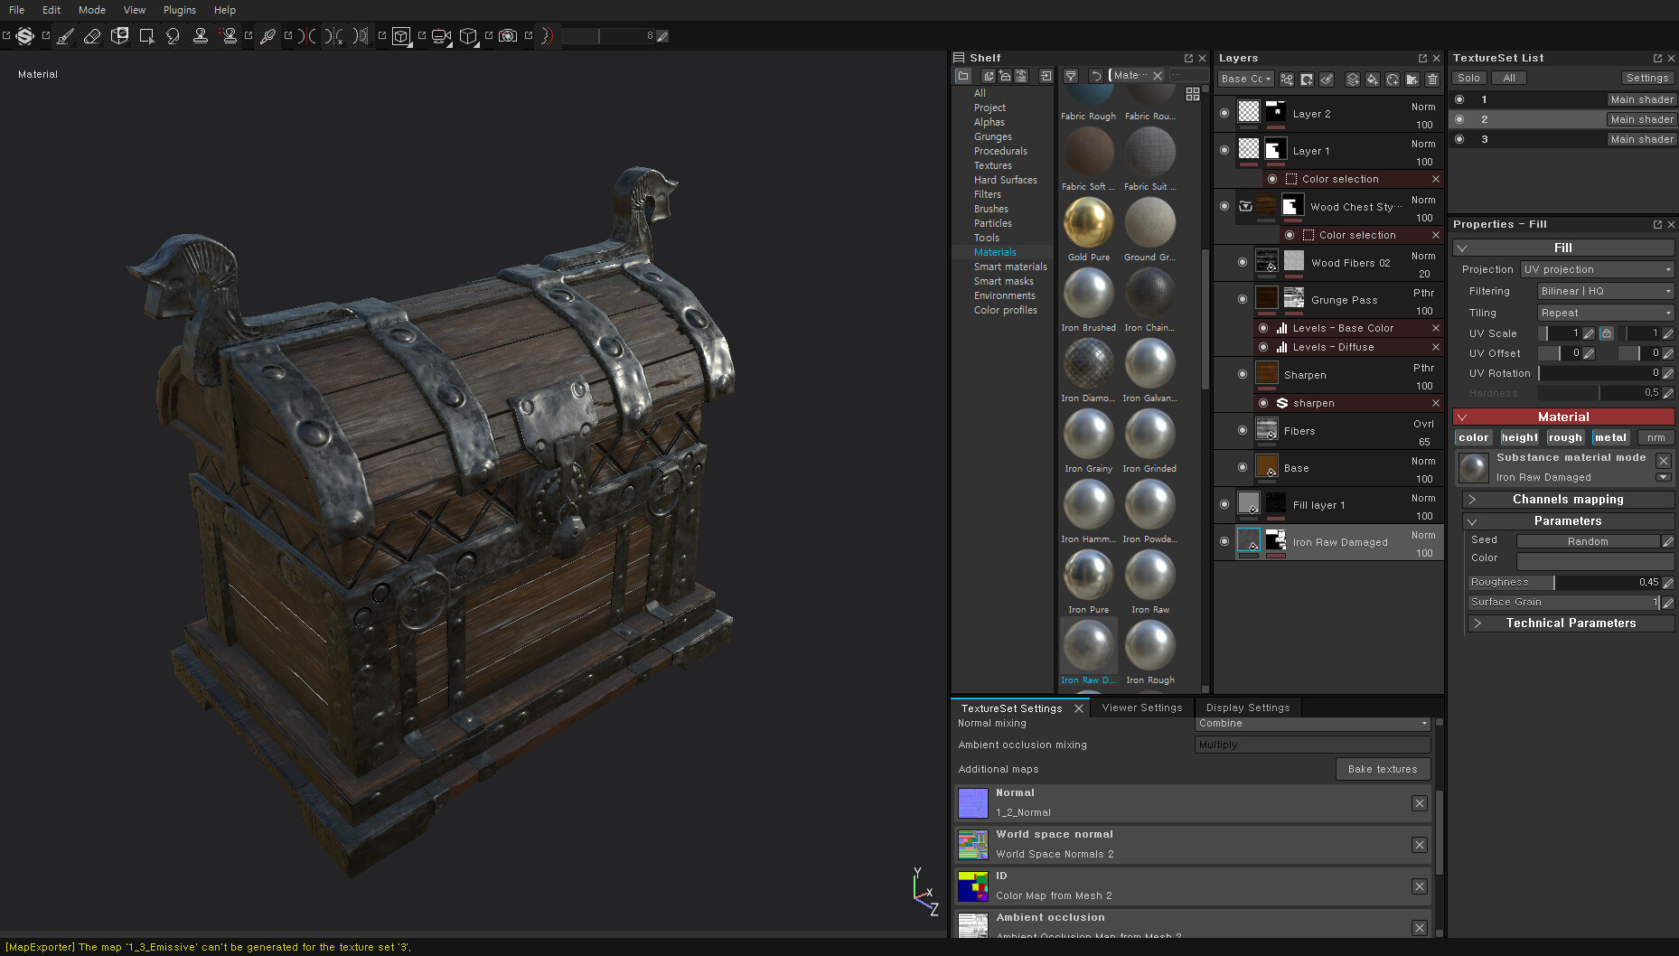
Task: Toggle visibility of the Grunge Pass layer
Action: [x=1243, y=299]
